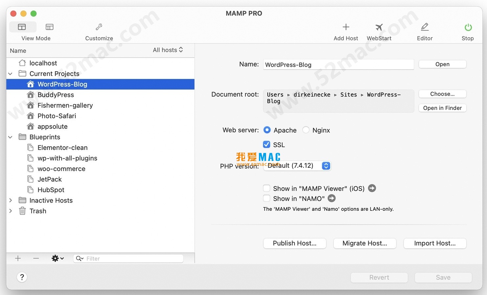Click the JetPack blueprint document icon
The width and height of the screenshot is (487, 295).
(x=31, y=179)
